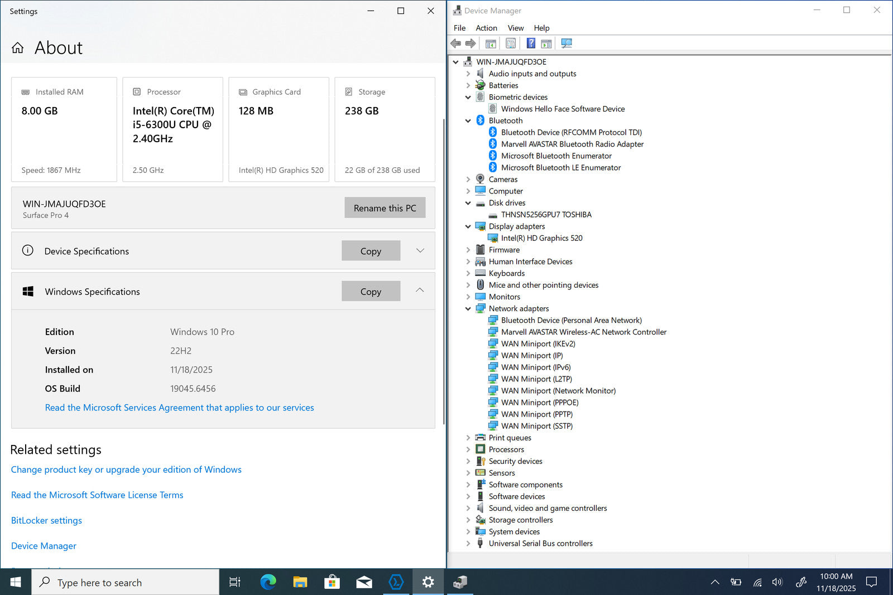The height and width of the screenshot is (595, 893).
Task: Click the Type here to search box
Action: click(x=126, y=582)
